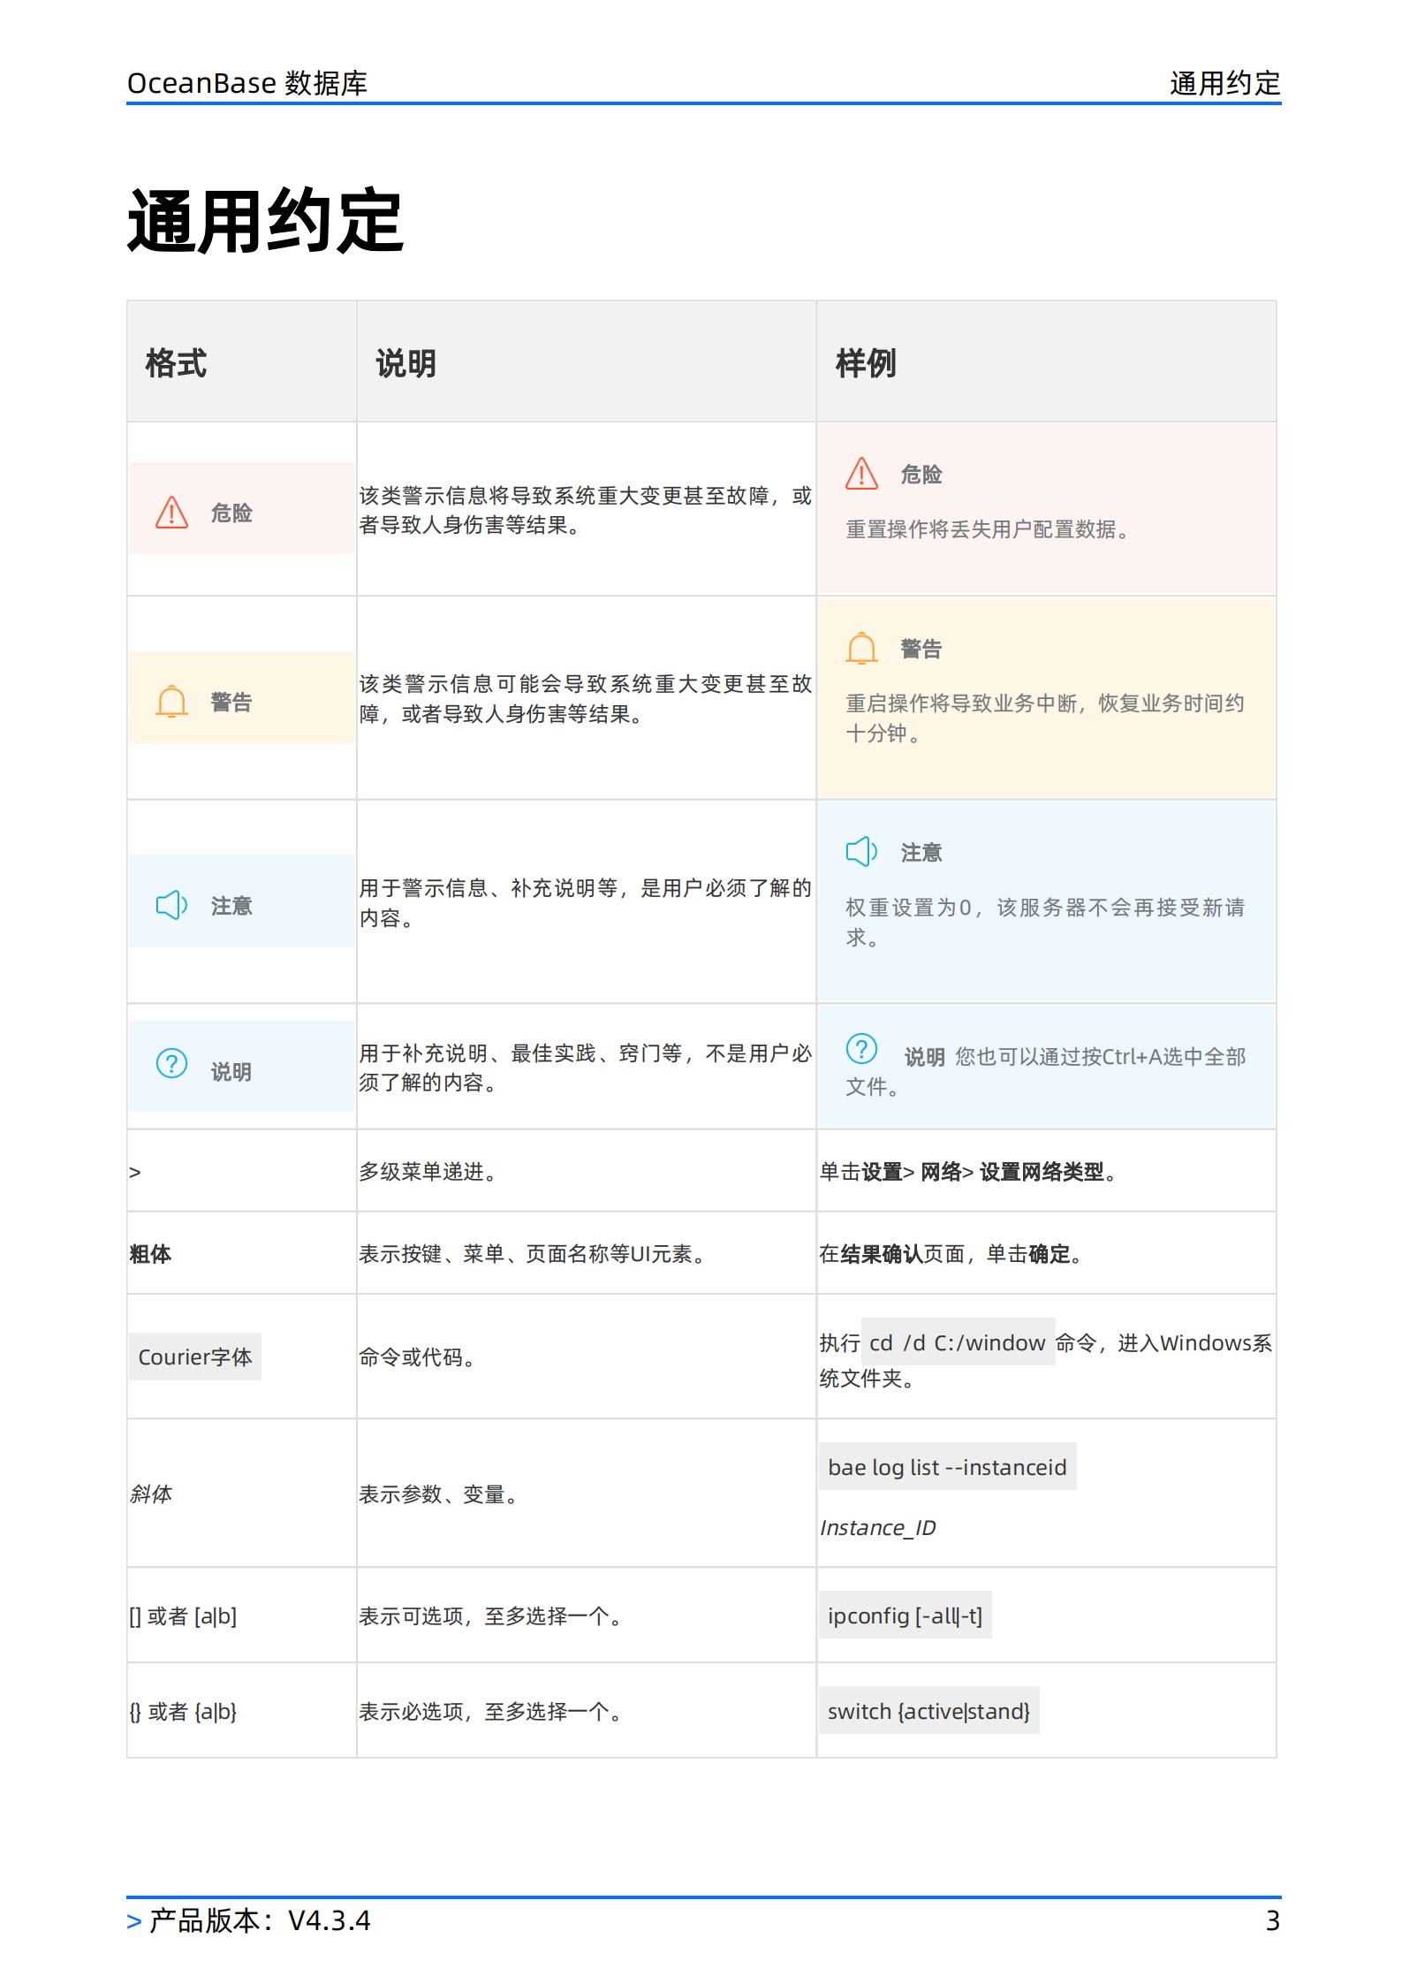1402x1984 pixels.
Task: Click the Courier字体 code label
Action: point(195,1357)
